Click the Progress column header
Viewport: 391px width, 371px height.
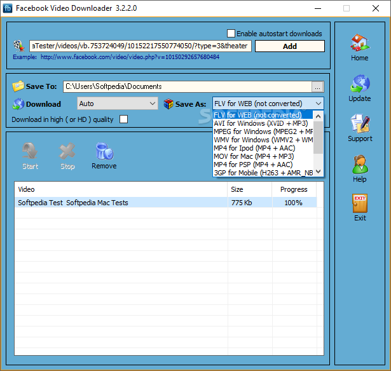tap(294, 189)
